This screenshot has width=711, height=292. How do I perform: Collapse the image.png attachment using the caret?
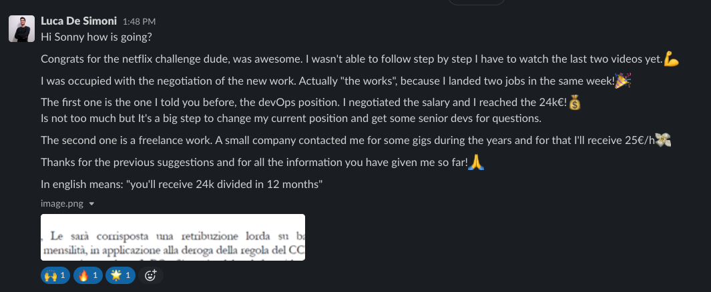[x=91, y=204]
